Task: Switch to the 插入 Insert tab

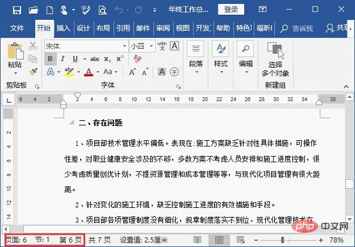Action: (x=63, y=28)
